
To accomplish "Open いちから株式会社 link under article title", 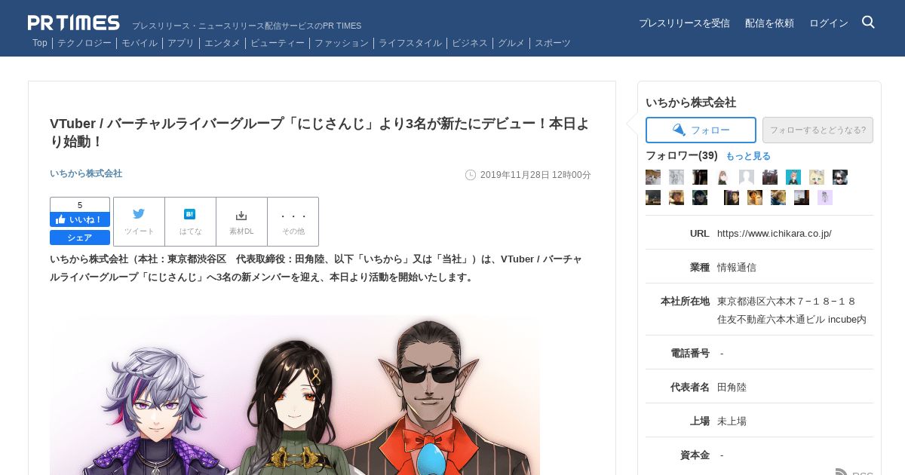I will [86, 173].
